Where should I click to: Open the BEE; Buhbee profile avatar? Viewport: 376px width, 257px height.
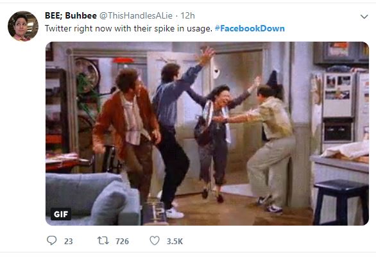coord(23,26)
